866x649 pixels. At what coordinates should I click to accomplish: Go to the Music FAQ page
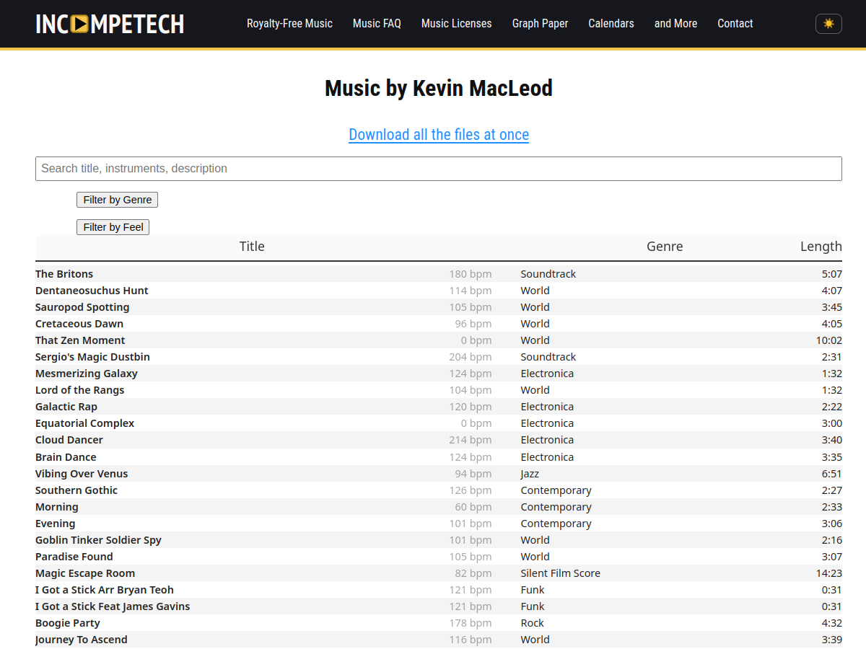[x=377, y=24]
